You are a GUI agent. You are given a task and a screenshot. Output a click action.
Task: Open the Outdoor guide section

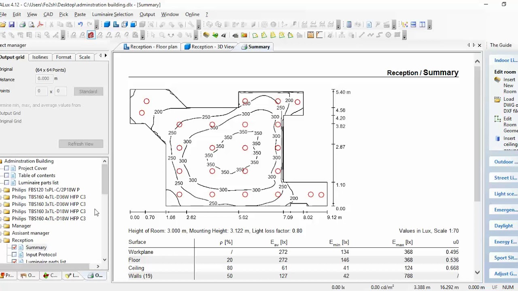[x=503, y=162]
